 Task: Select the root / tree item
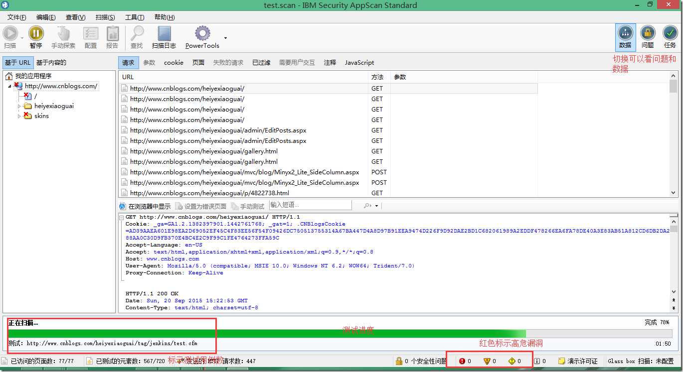click(x=35, y=96)
